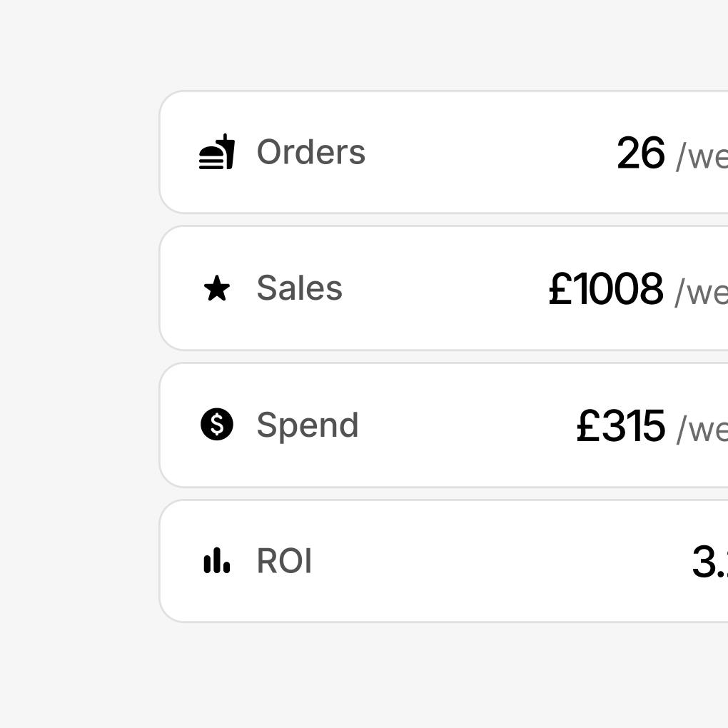Image resolution: width=728 pixels, height=728 pixels.
Task: Open the Spend card via its blank middle
Action: pyautogui.click(x=464, y=425)
